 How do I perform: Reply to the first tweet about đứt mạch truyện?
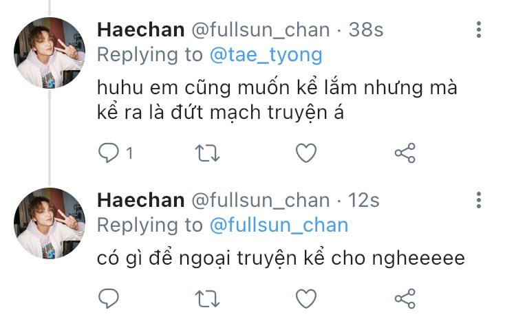coord(109,153)
